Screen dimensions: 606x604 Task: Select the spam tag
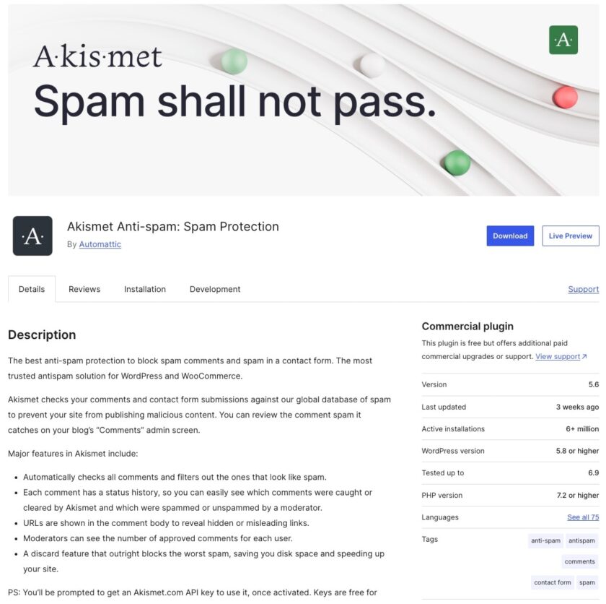point(586,582)
